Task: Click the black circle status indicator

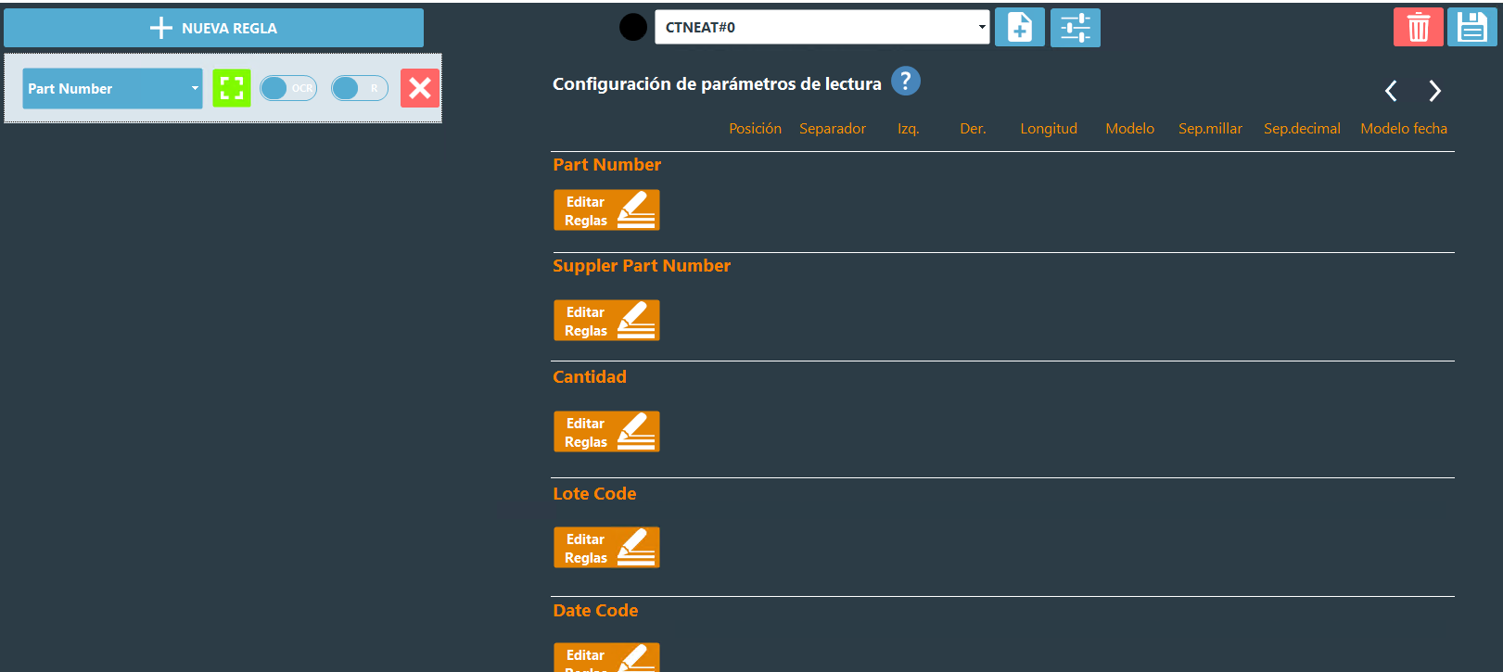Action: (x=633, y=28)
